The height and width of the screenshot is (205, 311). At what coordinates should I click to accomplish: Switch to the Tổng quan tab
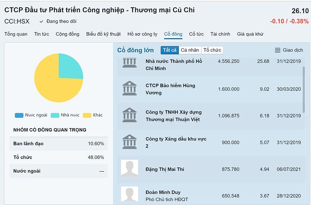click(x=16, y=34)
